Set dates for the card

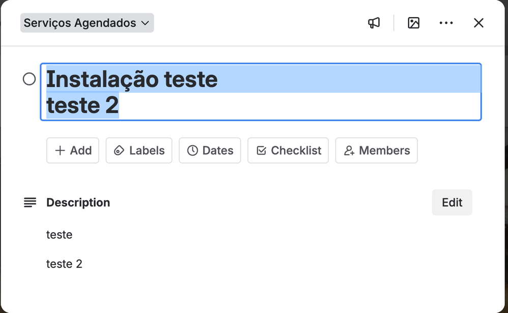[x=210, y=150]
